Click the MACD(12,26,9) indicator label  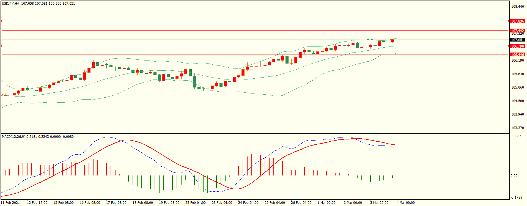pos(13,137)
